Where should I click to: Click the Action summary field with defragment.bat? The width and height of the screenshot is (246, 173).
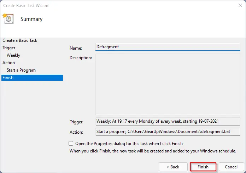click(x=168, y=132)
